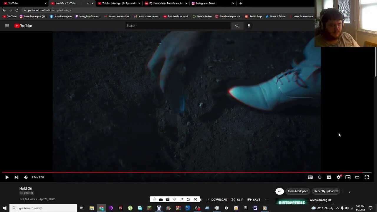This screenshot has width=377, height=212.
Task: Open the three-dot more actions menu
Action: tap(267, 200)
